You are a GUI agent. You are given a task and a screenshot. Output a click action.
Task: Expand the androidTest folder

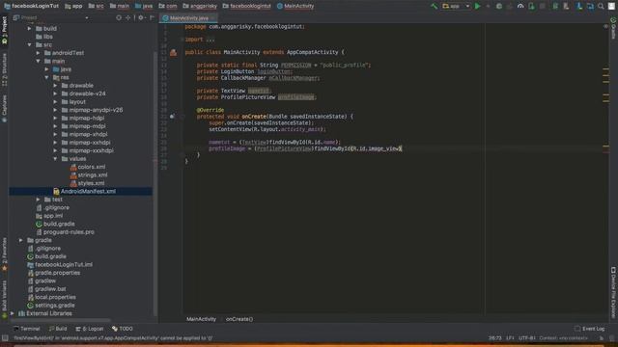pyautogui.click(x=39, y=53)
